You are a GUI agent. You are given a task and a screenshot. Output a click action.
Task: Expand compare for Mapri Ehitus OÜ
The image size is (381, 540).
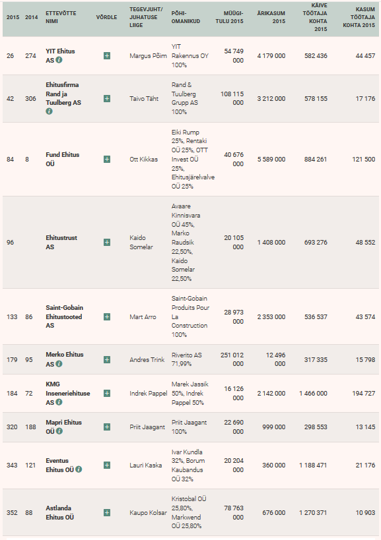(107, 427)
